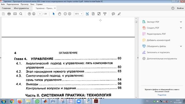Select the Highlight text pen icon
Screen dimensions: 185x104
pyautogui.click(x=119, y=14)
